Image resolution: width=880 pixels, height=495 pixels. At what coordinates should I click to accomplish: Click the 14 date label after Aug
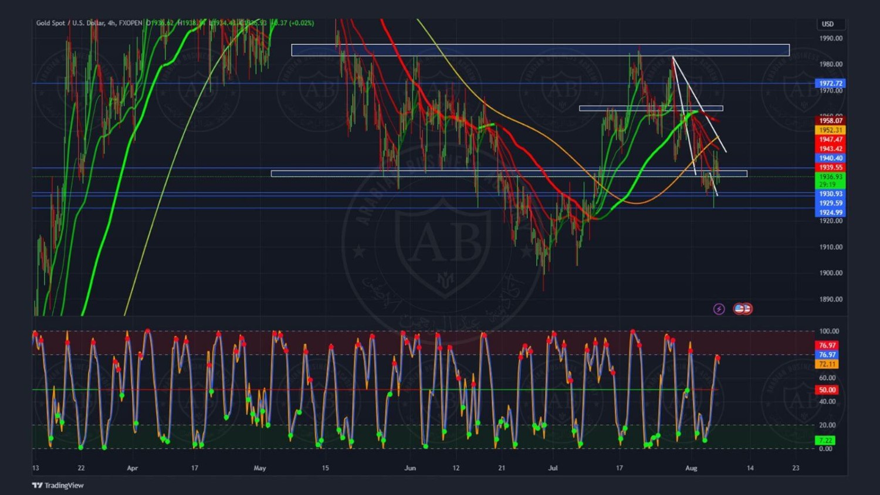750,468
